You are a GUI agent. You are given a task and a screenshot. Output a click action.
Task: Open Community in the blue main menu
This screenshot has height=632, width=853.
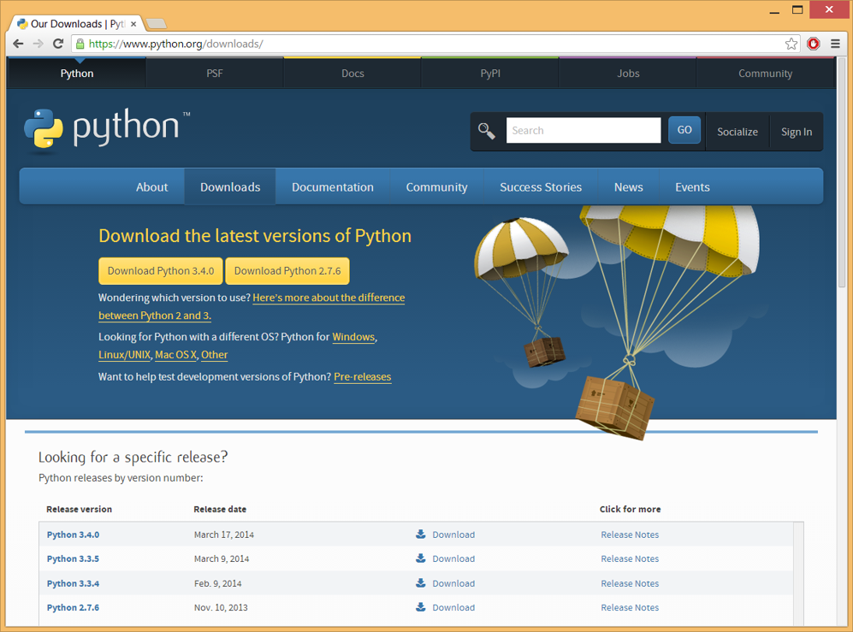tap(436, 187)
